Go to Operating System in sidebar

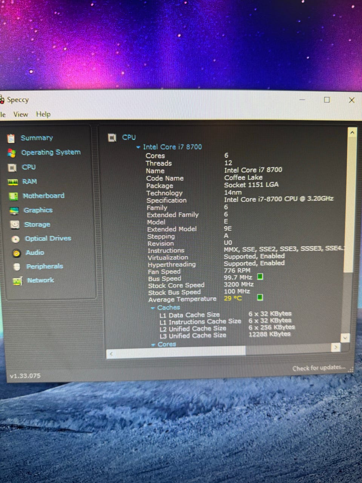51,152
